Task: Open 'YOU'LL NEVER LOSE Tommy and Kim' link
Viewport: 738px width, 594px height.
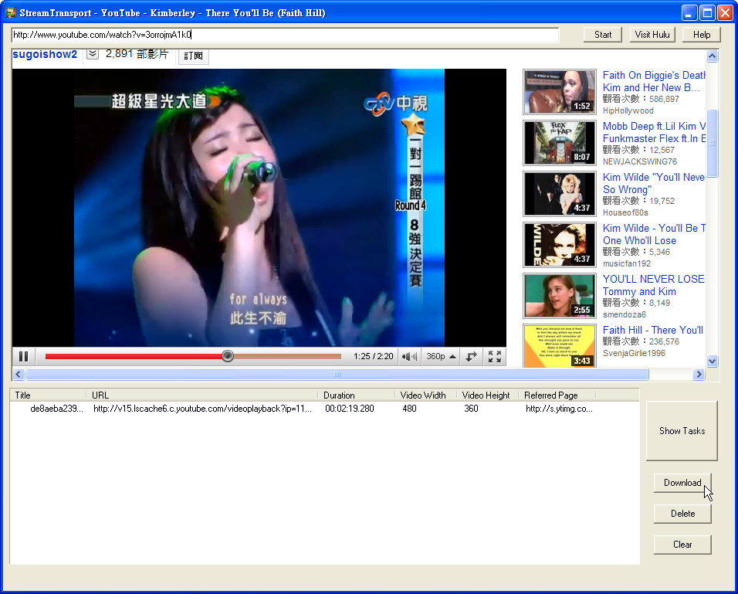Action: (x=654, y=285)
